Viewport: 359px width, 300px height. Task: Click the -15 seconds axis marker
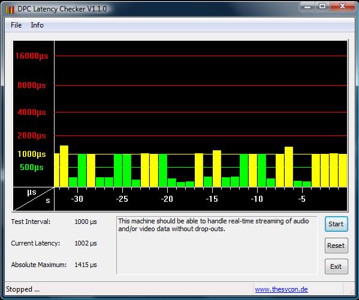coord(212,199)
